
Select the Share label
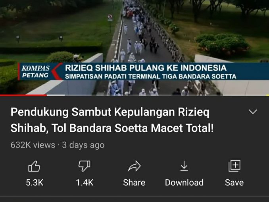click(x=134, y=183)
